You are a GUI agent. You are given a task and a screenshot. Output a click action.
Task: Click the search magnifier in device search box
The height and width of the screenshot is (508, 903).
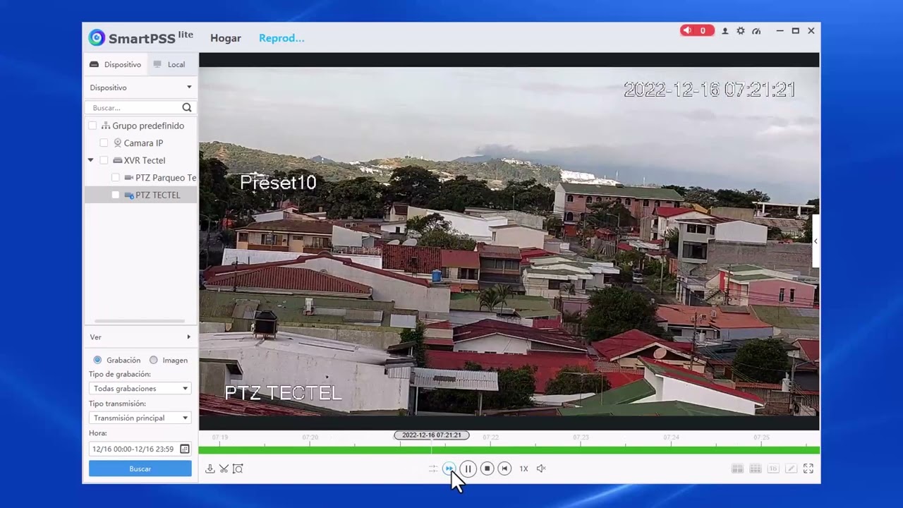tap(186, 108)
